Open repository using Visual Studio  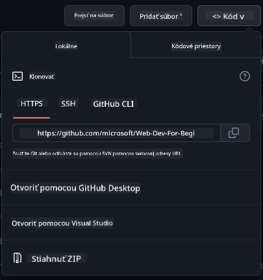click(x=62, y=223)
